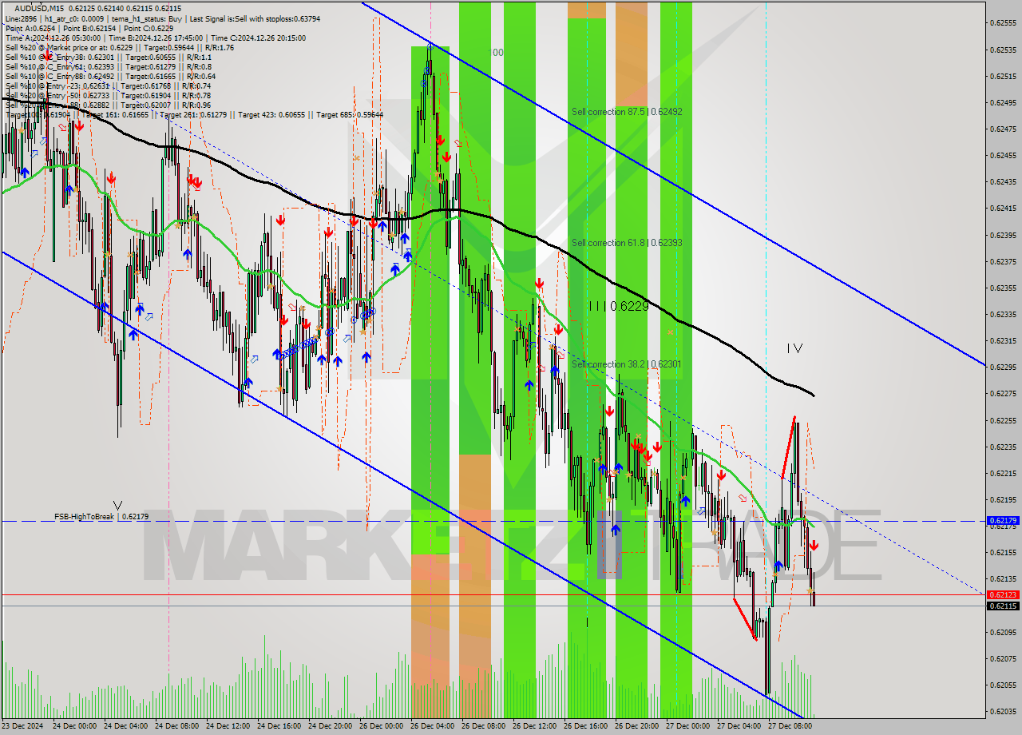This screenshot has width=1022, height=735.
Task: Click the 0.62415 price axis label
Action: (1004, 208)
